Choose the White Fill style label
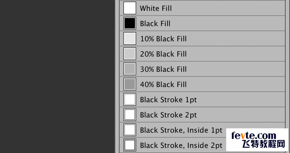The width and height of the screenshot is (290, 153). [156, 8]
